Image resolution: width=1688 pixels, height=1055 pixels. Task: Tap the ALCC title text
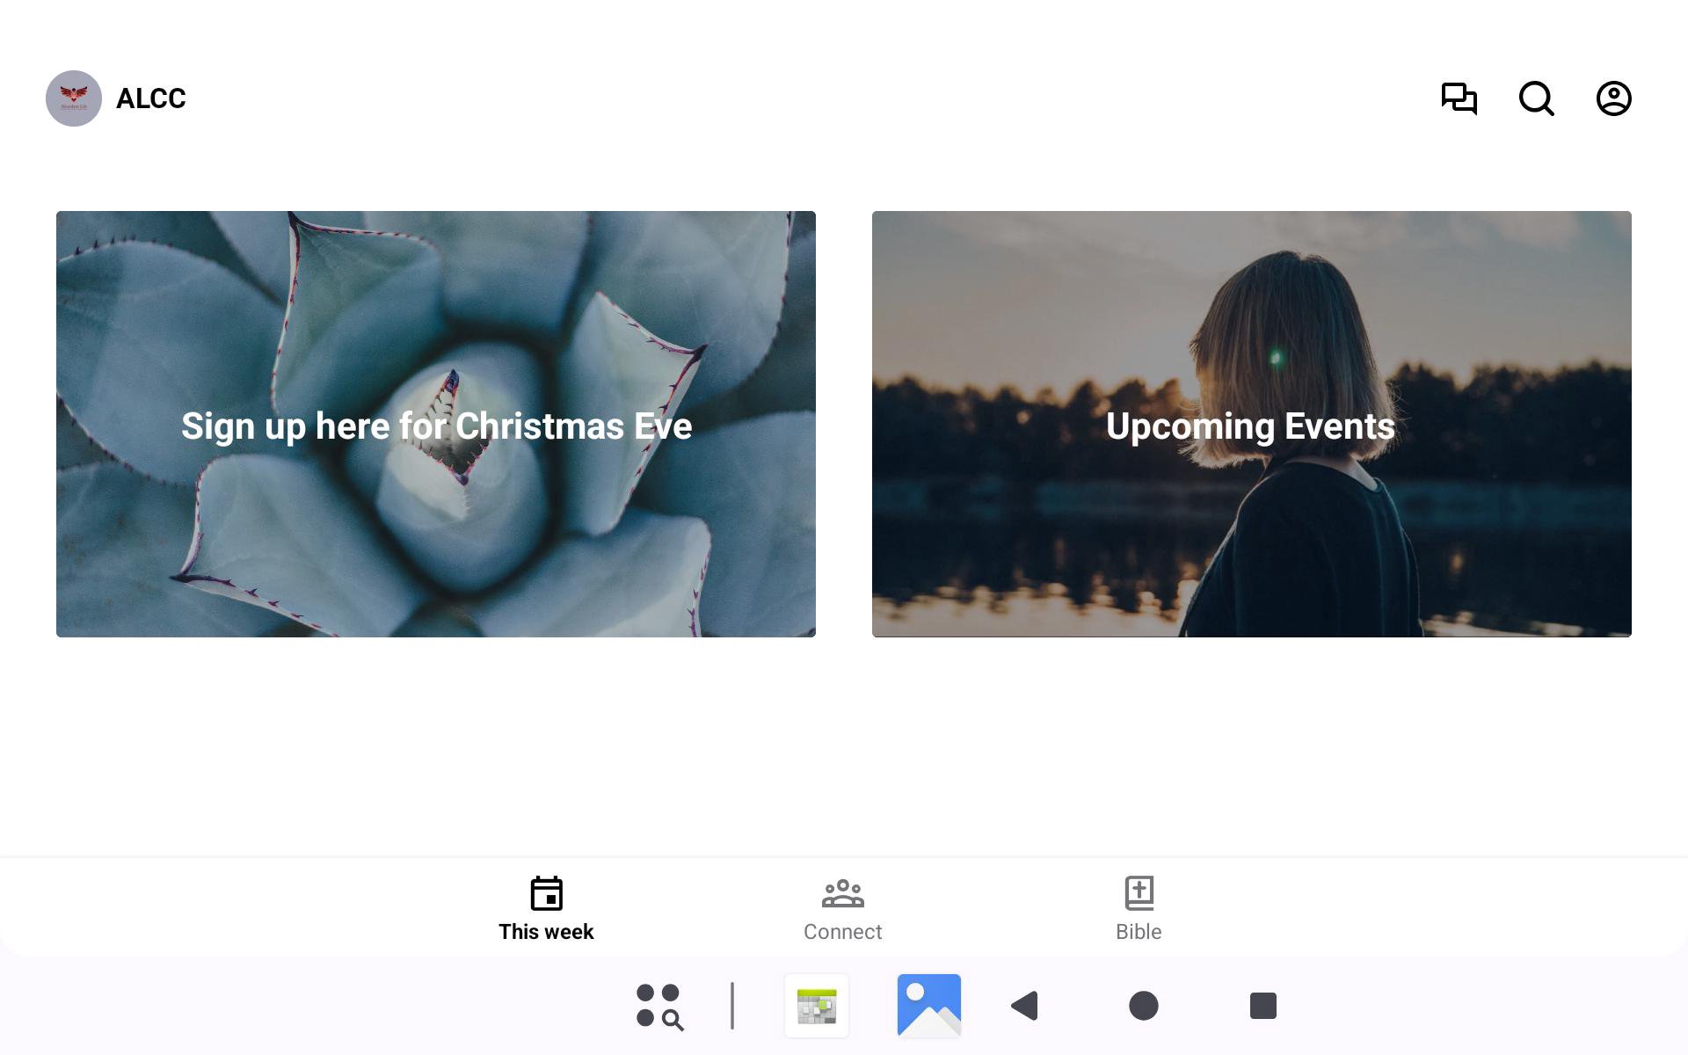tap(151, 98)
